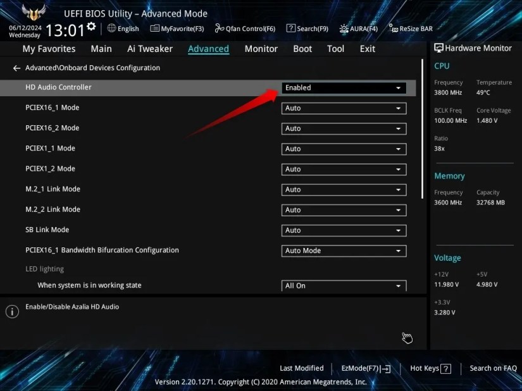Open AURA(F4) lighting settings
Image resolution: width=522 pixels, height=391 pixels.
[359, 28]
